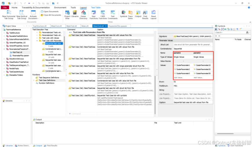
Task: Click the Undo icon in title bar
Action: click(21, 3)
